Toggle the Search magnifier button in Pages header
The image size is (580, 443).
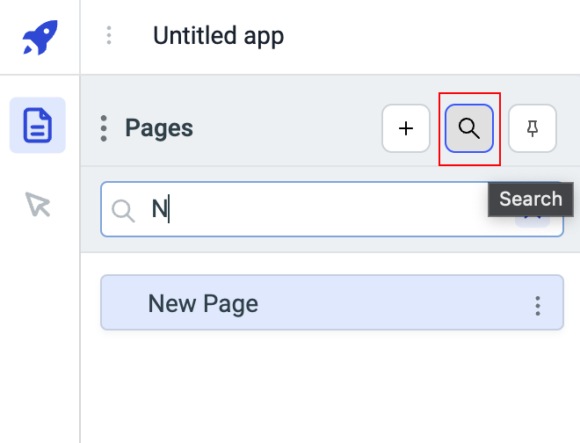coord(469,128)
